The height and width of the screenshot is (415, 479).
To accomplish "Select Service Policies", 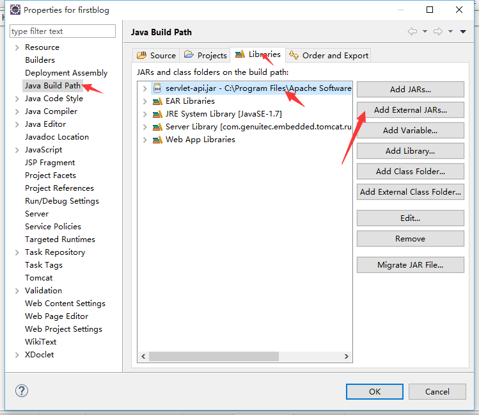I will click(x=53, y=227).
